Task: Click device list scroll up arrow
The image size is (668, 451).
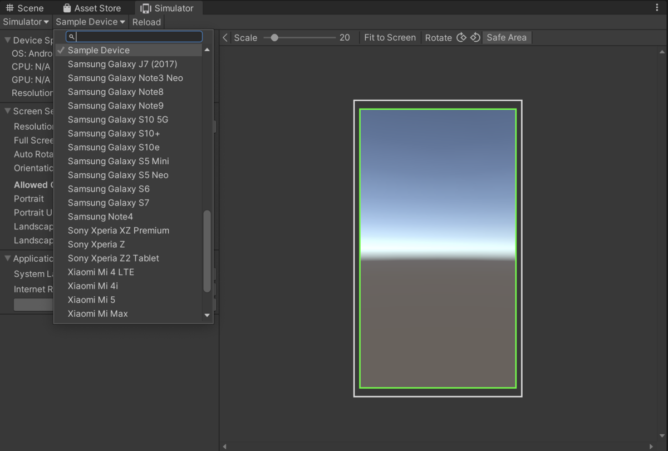Action: 207,50
